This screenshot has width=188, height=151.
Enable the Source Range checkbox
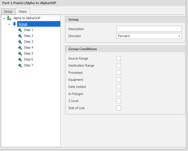point(119,58)
